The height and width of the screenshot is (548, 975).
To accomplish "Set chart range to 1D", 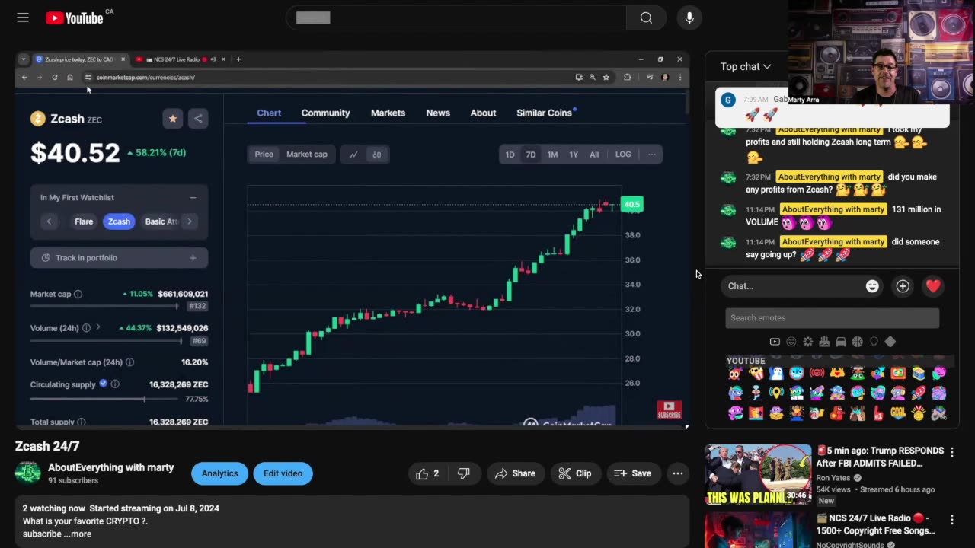I will (510, 155).
